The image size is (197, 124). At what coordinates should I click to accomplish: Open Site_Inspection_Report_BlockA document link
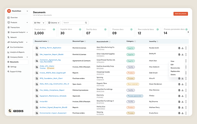(52, 55)
